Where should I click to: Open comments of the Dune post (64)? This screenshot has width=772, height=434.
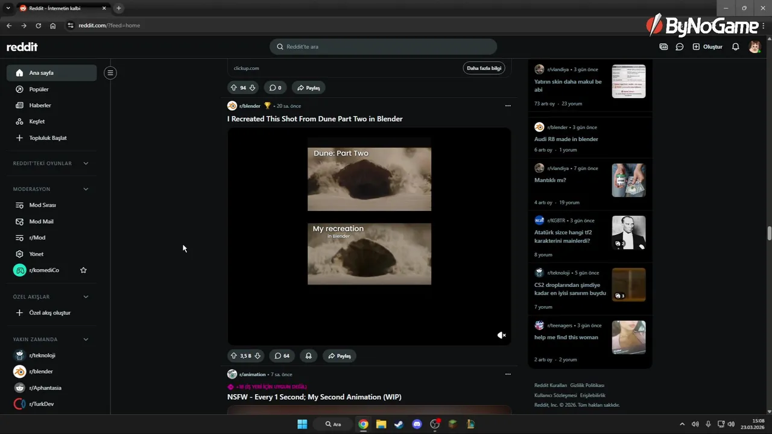pos(282,356)
